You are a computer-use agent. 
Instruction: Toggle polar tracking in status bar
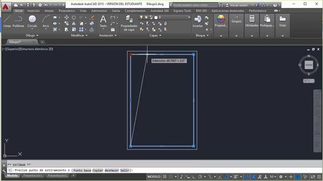tap(200, 176)
